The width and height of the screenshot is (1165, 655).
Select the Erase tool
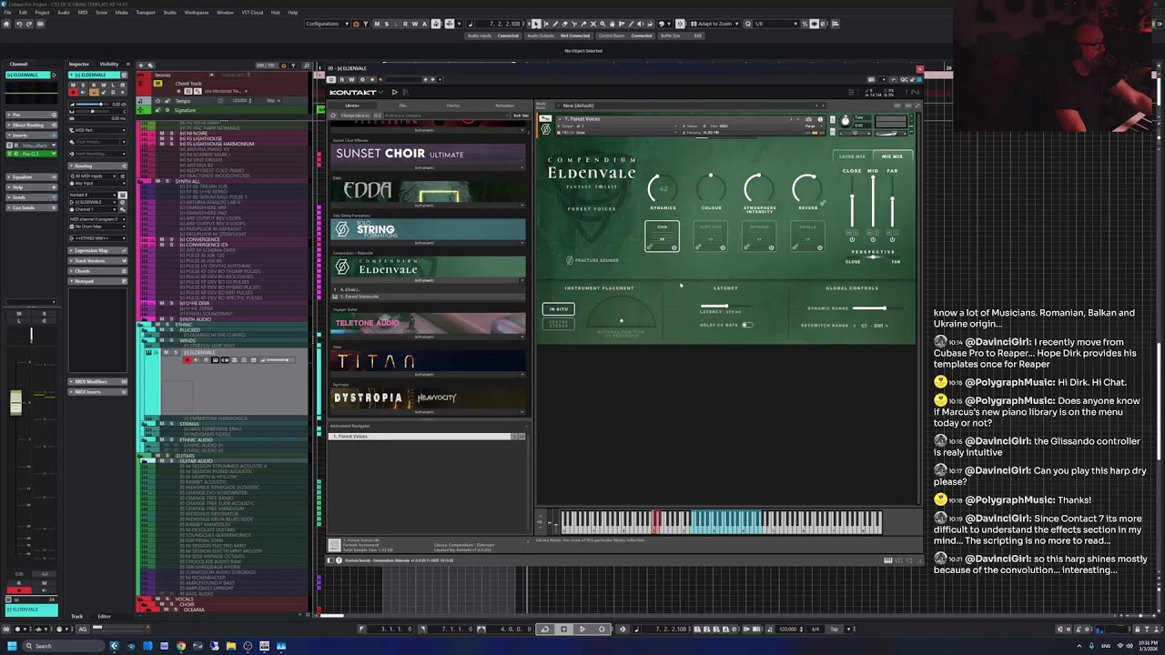[564, 24]
